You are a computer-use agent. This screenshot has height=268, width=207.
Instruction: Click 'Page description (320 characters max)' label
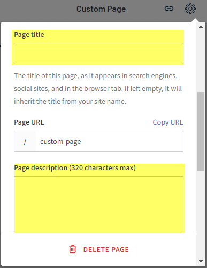click(x=75, y=168)
